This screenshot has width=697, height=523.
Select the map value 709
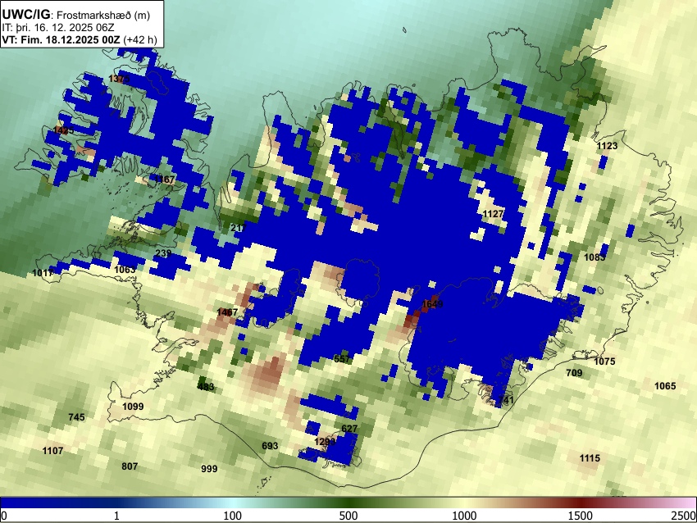574,373
